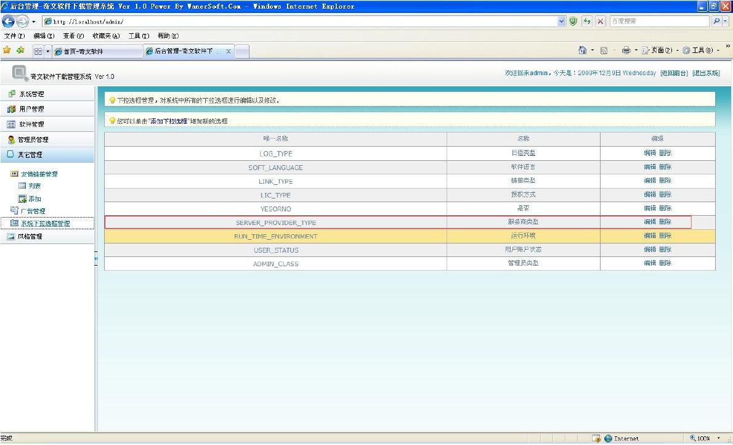This screenshot has height=445, width=733.
Task: Click the search box field
Action: point(660,21)
